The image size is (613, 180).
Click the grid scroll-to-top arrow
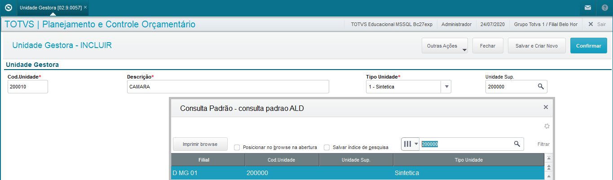tap(548, 158)
